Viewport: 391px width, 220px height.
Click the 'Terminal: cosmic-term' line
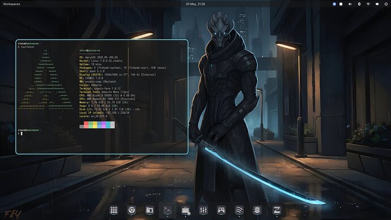pos(100,88)
